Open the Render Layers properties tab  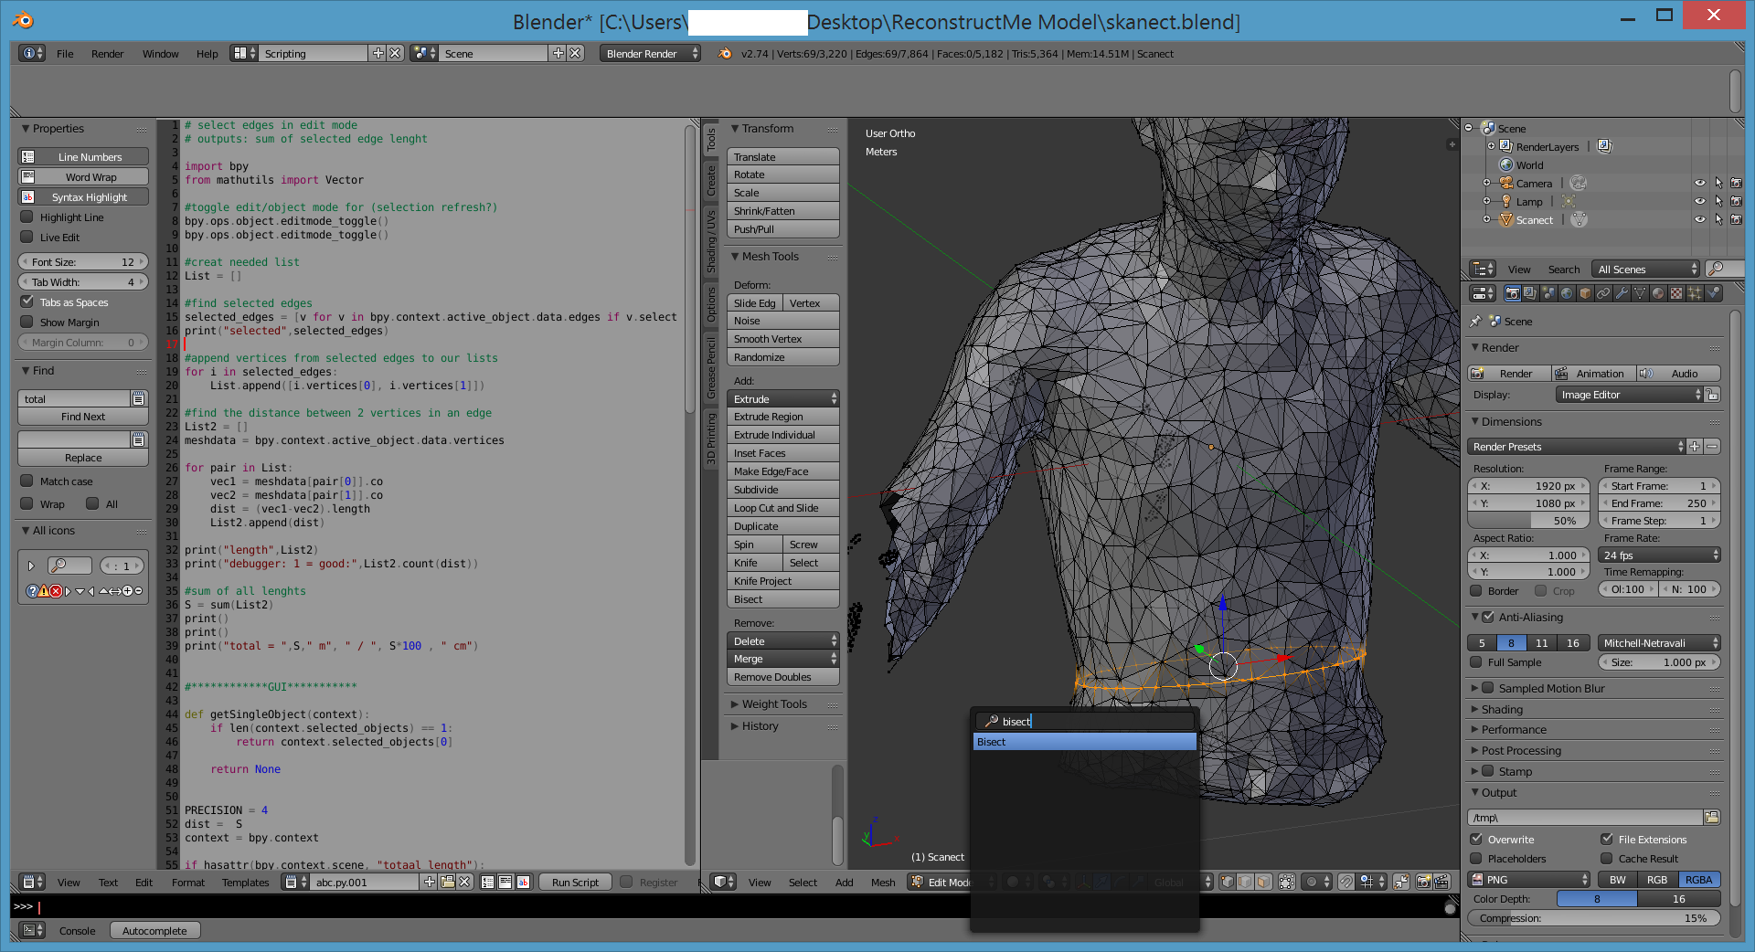point(1530,293)
